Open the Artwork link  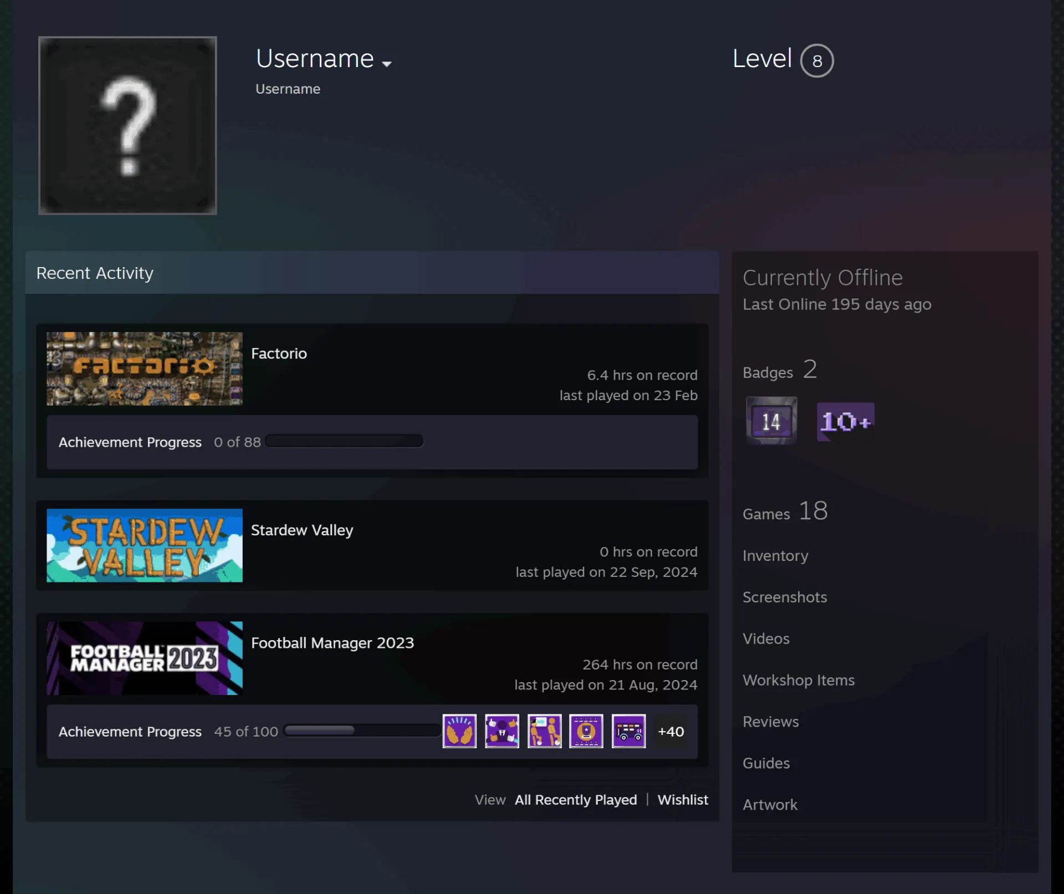(770, 805)
